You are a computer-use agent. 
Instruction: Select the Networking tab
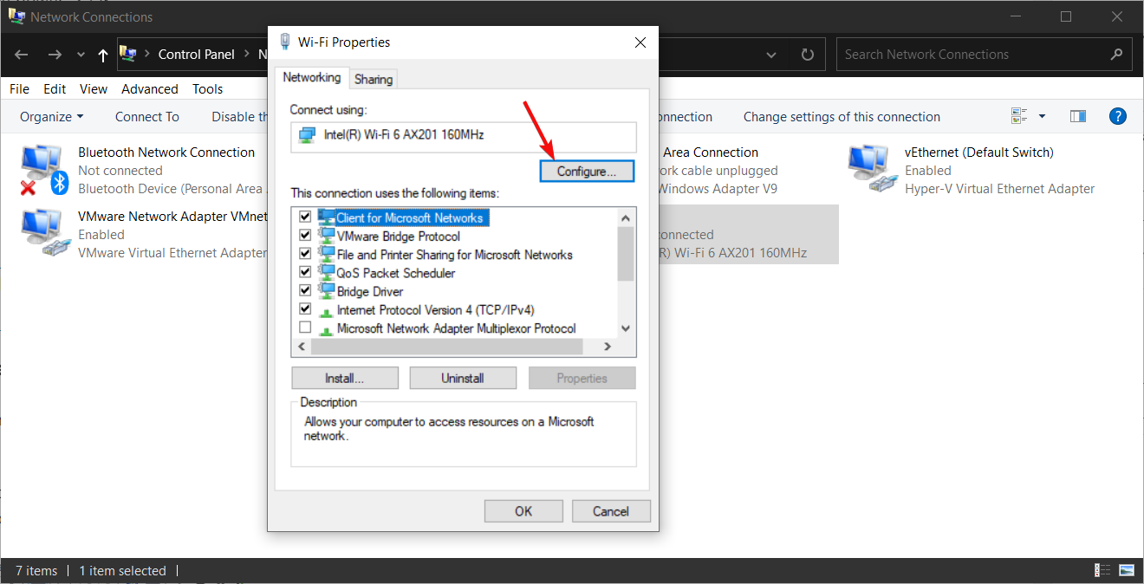312,77
